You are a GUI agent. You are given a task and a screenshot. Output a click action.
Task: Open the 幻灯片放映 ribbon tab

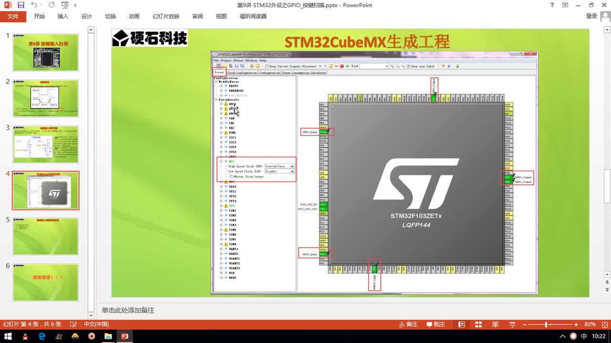(x=166, y=16)
